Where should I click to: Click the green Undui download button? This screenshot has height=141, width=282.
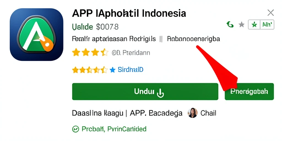(x=145, y=91)
